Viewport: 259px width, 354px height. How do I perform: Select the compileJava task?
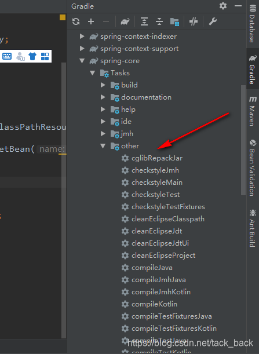click(x=152, y=268)
